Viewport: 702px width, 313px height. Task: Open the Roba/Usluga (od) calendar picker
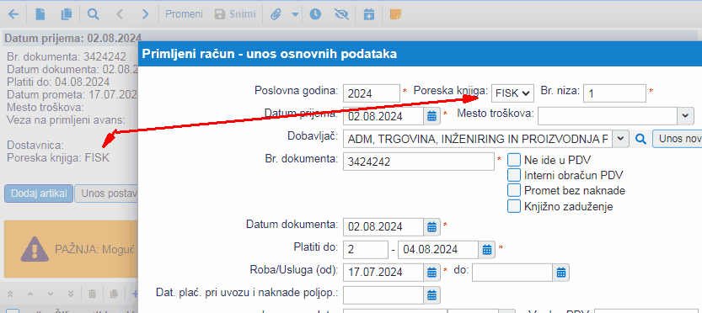(431, 273)
